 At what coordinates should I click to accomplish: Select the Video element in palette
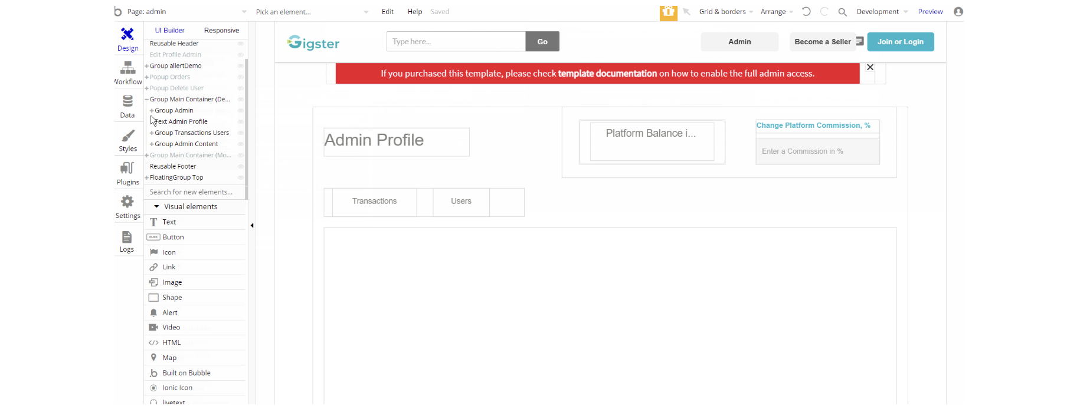[x=195, y=327]
